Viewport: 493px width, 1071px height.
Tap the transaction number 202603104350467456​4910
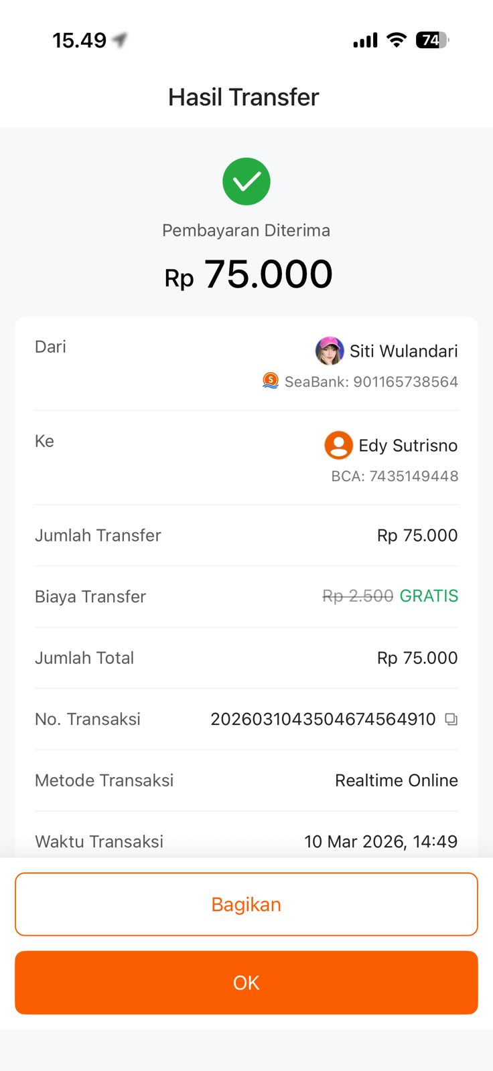pos(323,720)
